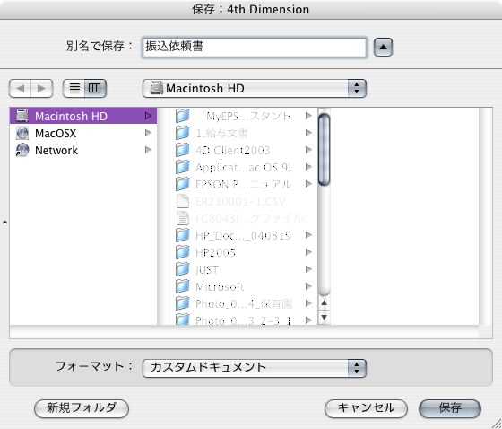Open the Macintosh HD location dropdown

click(x=255, y=88)
